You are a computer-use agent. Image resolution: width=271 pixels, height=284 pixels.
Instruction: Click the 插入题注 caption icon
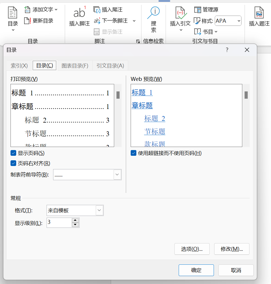259,13
